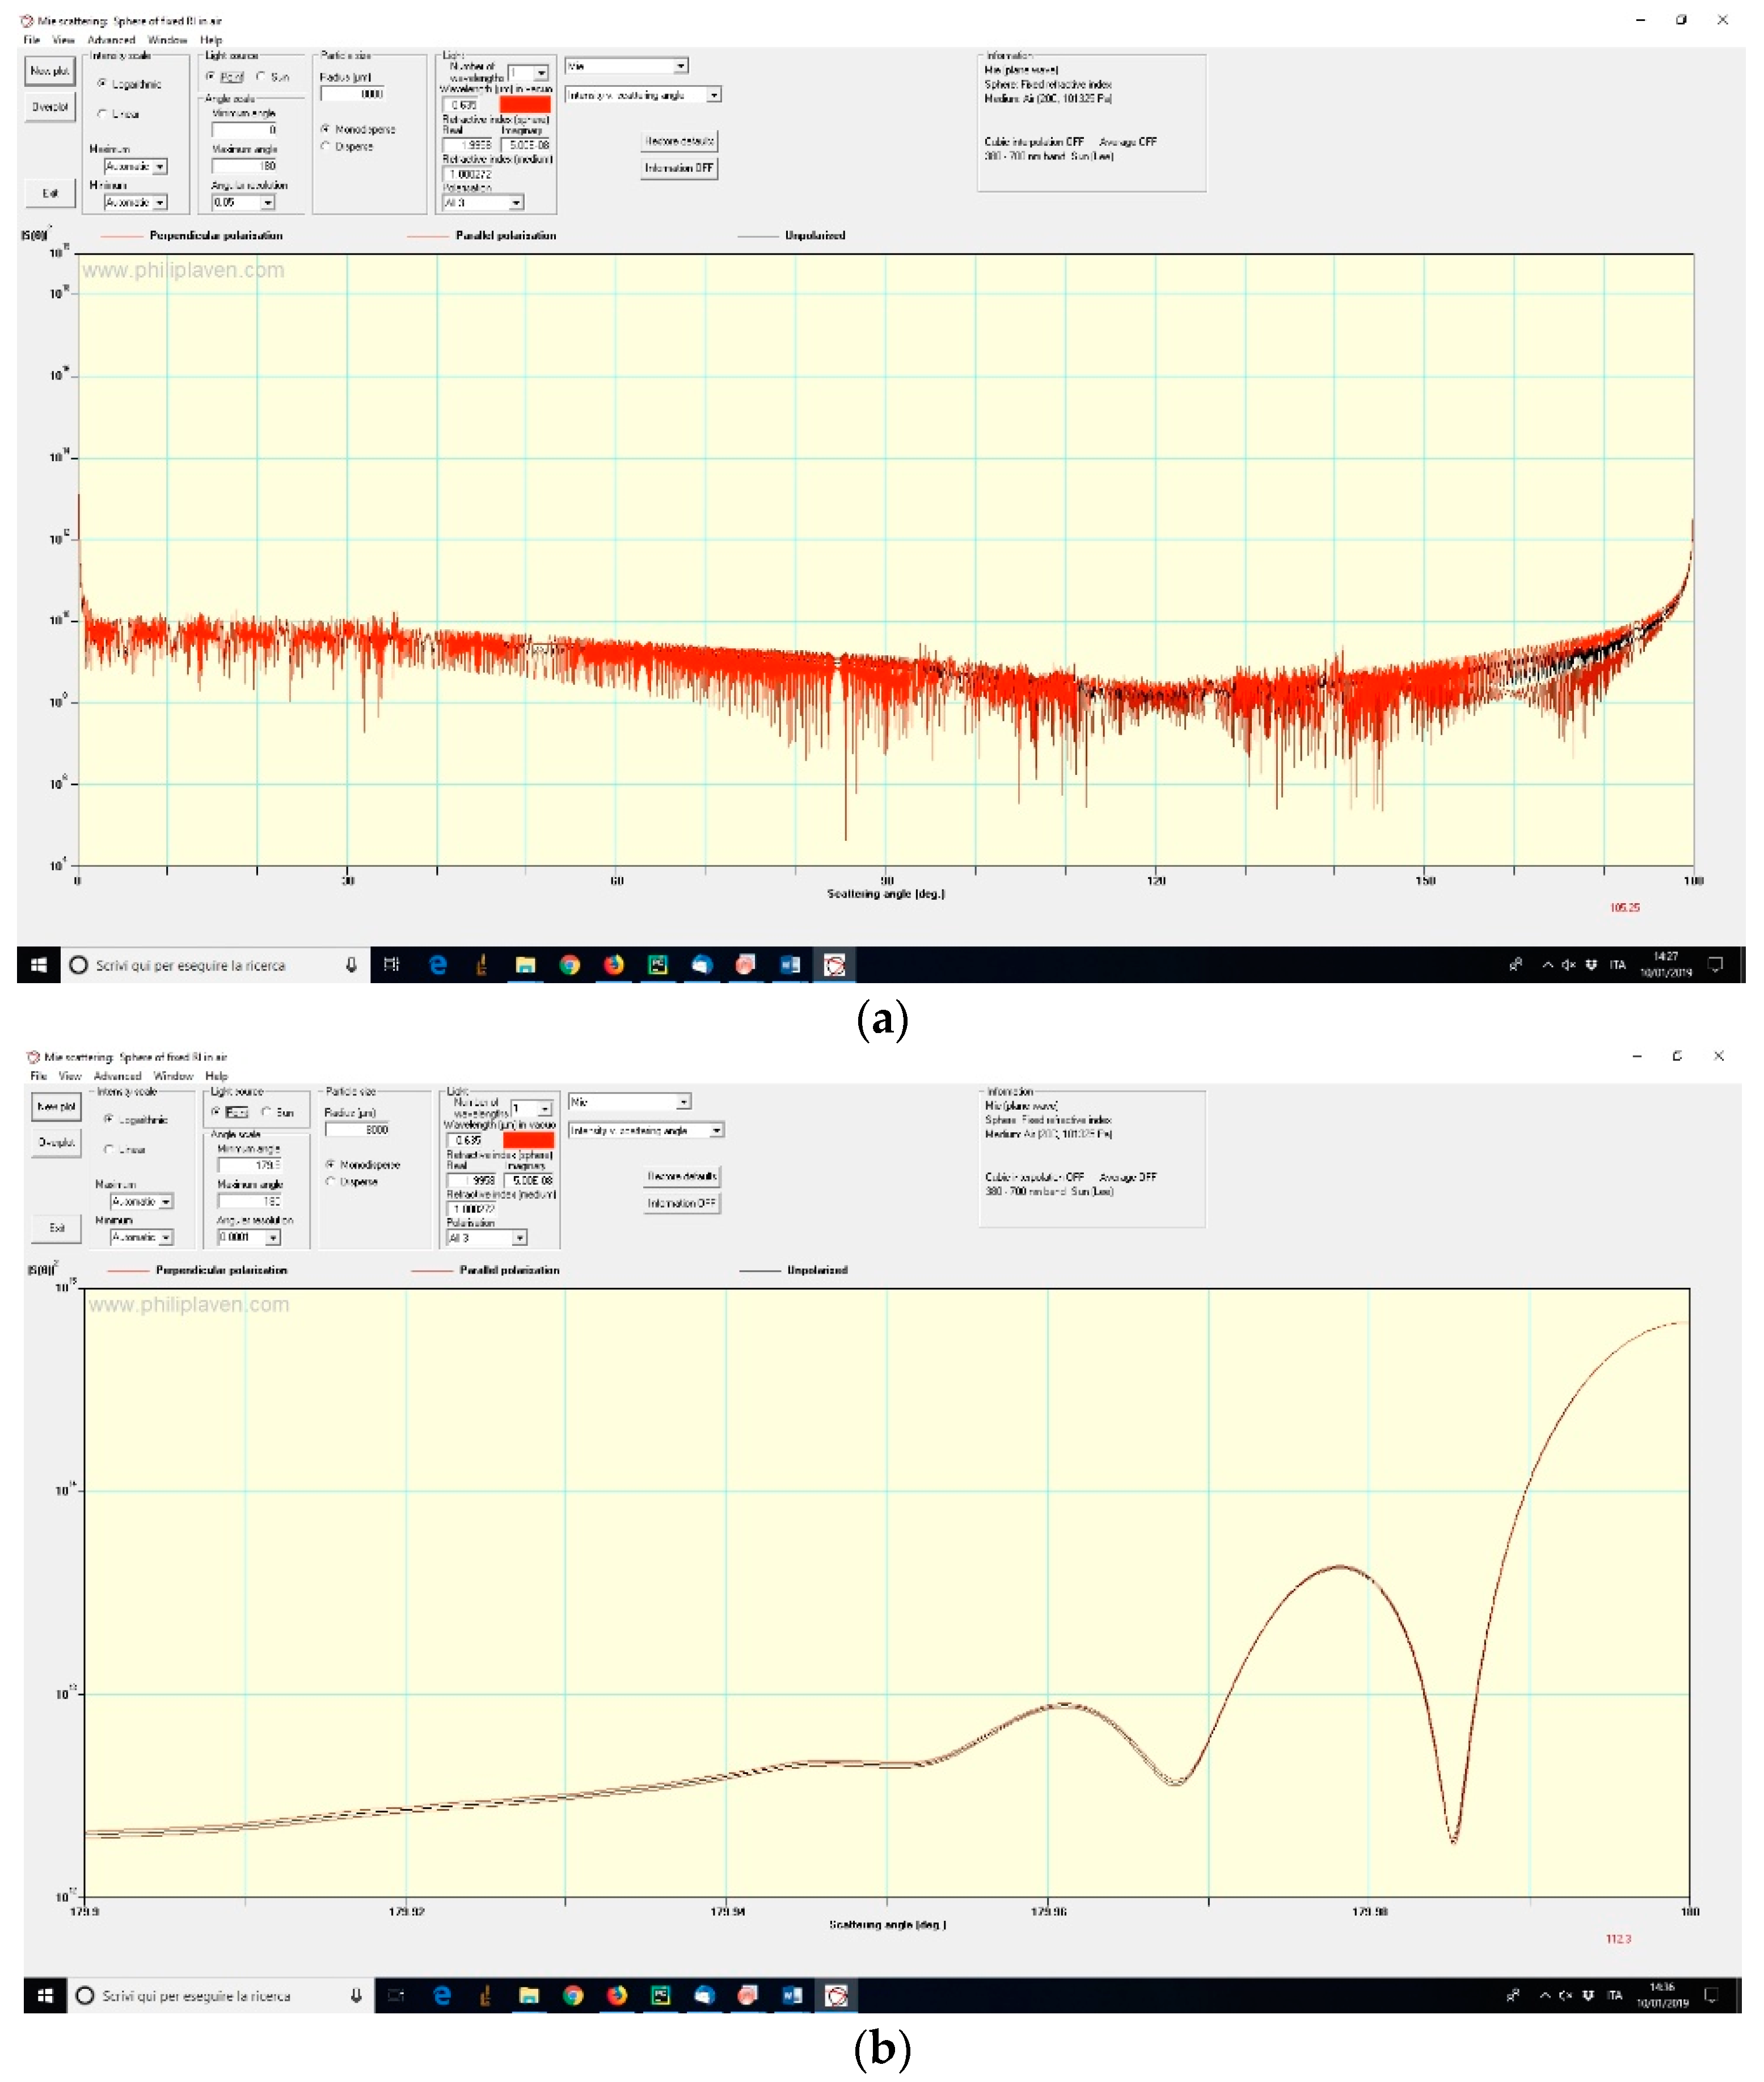1764x2082 pixels.
Task: Launch Firefox from upper window's taskbar
Action: tap(614, 964)
